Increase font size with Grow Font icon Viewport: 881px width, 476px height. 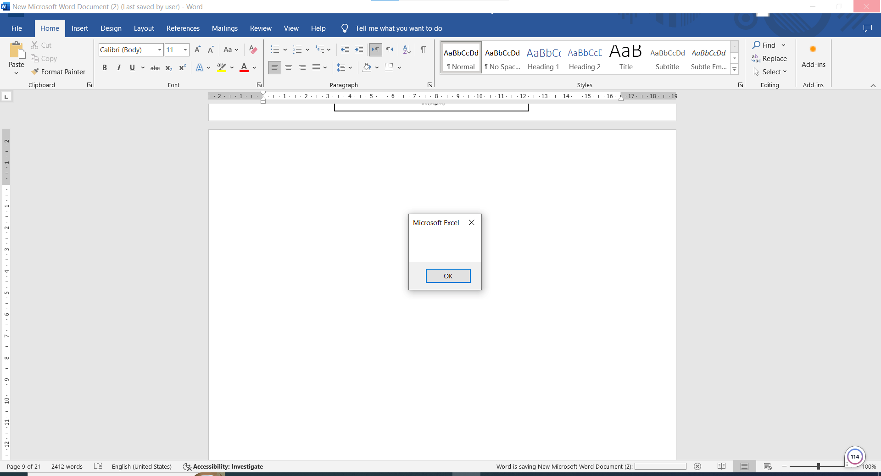pyautogui.click(x=197, y=50)
